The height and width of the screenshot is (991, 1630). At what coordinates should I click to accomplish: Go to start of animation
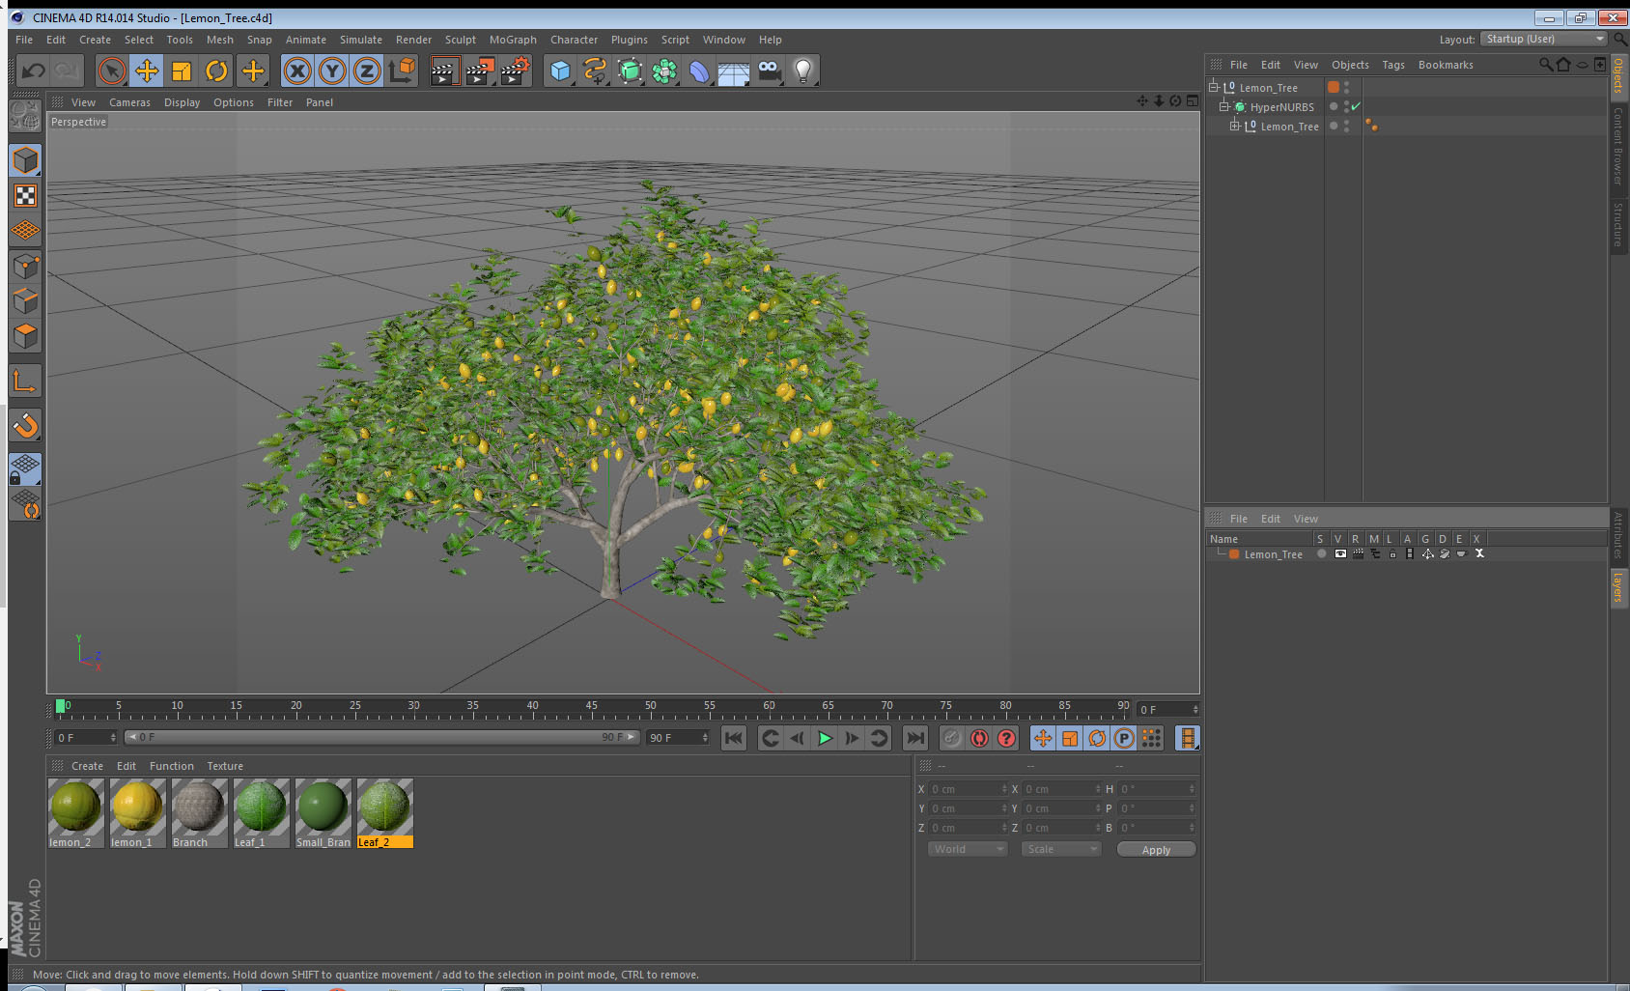pos(734,739)
